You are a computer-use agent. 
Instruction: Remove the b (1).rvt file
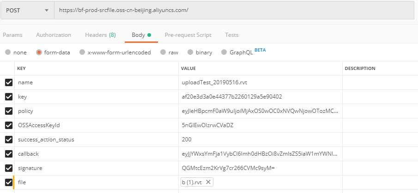point(208,182)
